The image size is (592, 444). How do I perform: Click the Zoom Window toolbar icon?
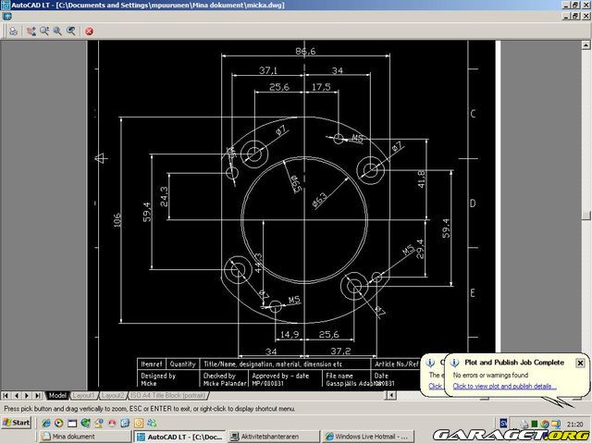click(x=57, y=31)
